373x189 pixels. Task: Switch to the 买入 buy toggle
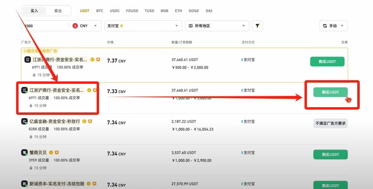[x=34, y=11]
